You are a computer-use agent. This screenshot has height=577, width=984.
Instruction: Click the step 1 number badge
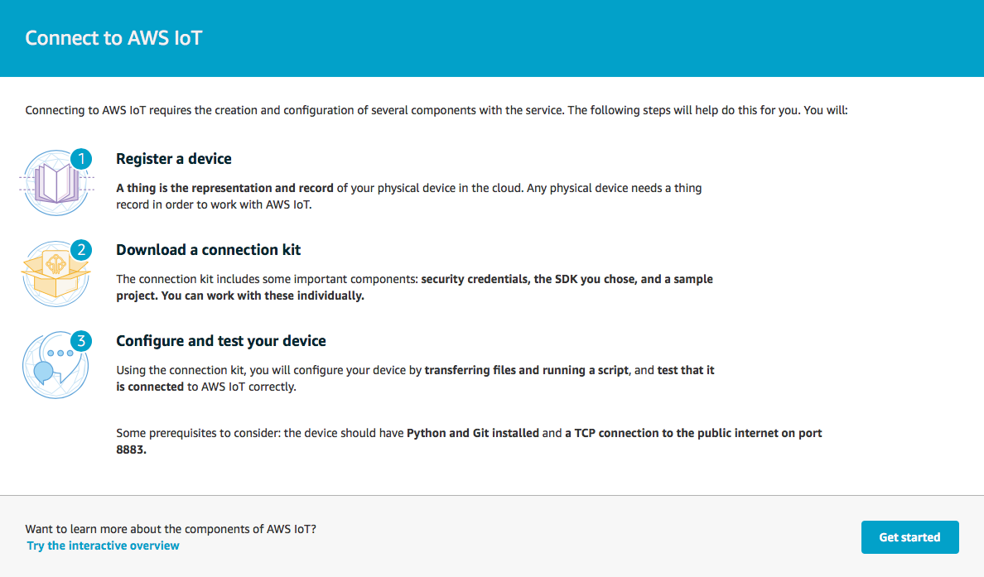pyautogui.click(x=81, y=159)
